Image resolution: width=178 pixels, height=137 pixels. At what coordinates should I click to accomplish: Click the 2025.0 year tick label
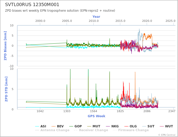click(x=170, y=21)
